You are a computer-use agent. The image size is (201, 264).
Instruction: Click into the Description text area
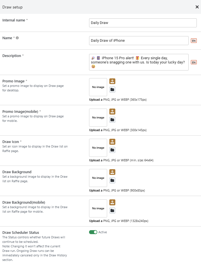(139, 62)
